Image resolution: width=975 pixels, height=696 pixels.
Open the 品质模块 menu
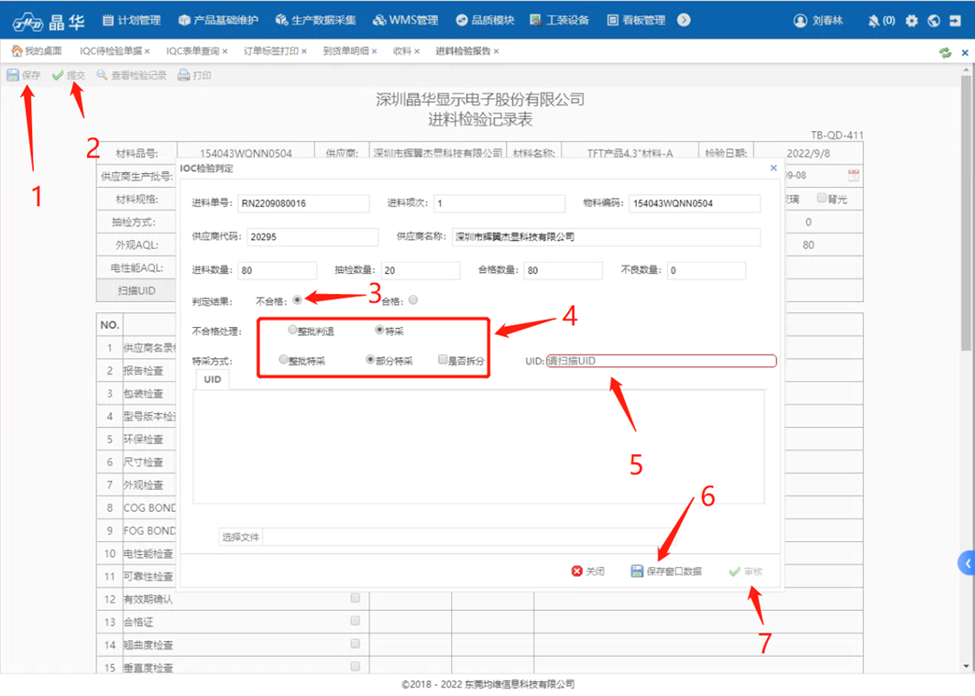point(486,20)
